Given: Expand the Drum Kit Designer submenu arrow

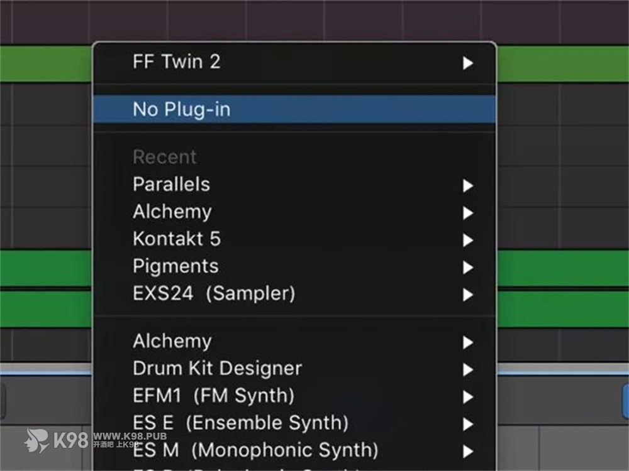Looking at the screenshot, I should point(468,369).
